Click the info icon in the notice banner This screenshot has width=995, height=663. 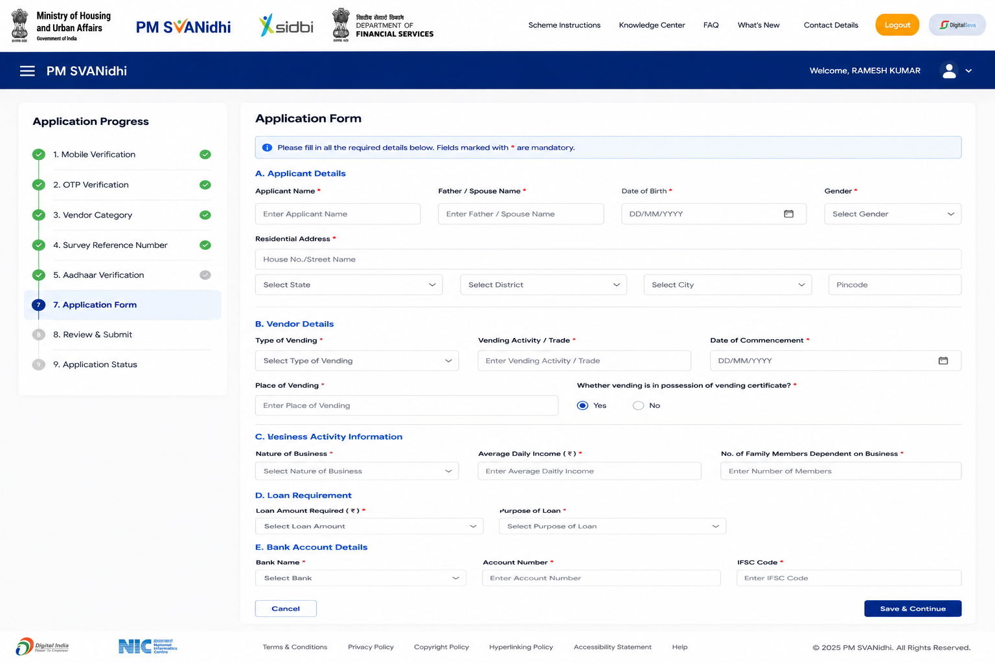[267, 148]
